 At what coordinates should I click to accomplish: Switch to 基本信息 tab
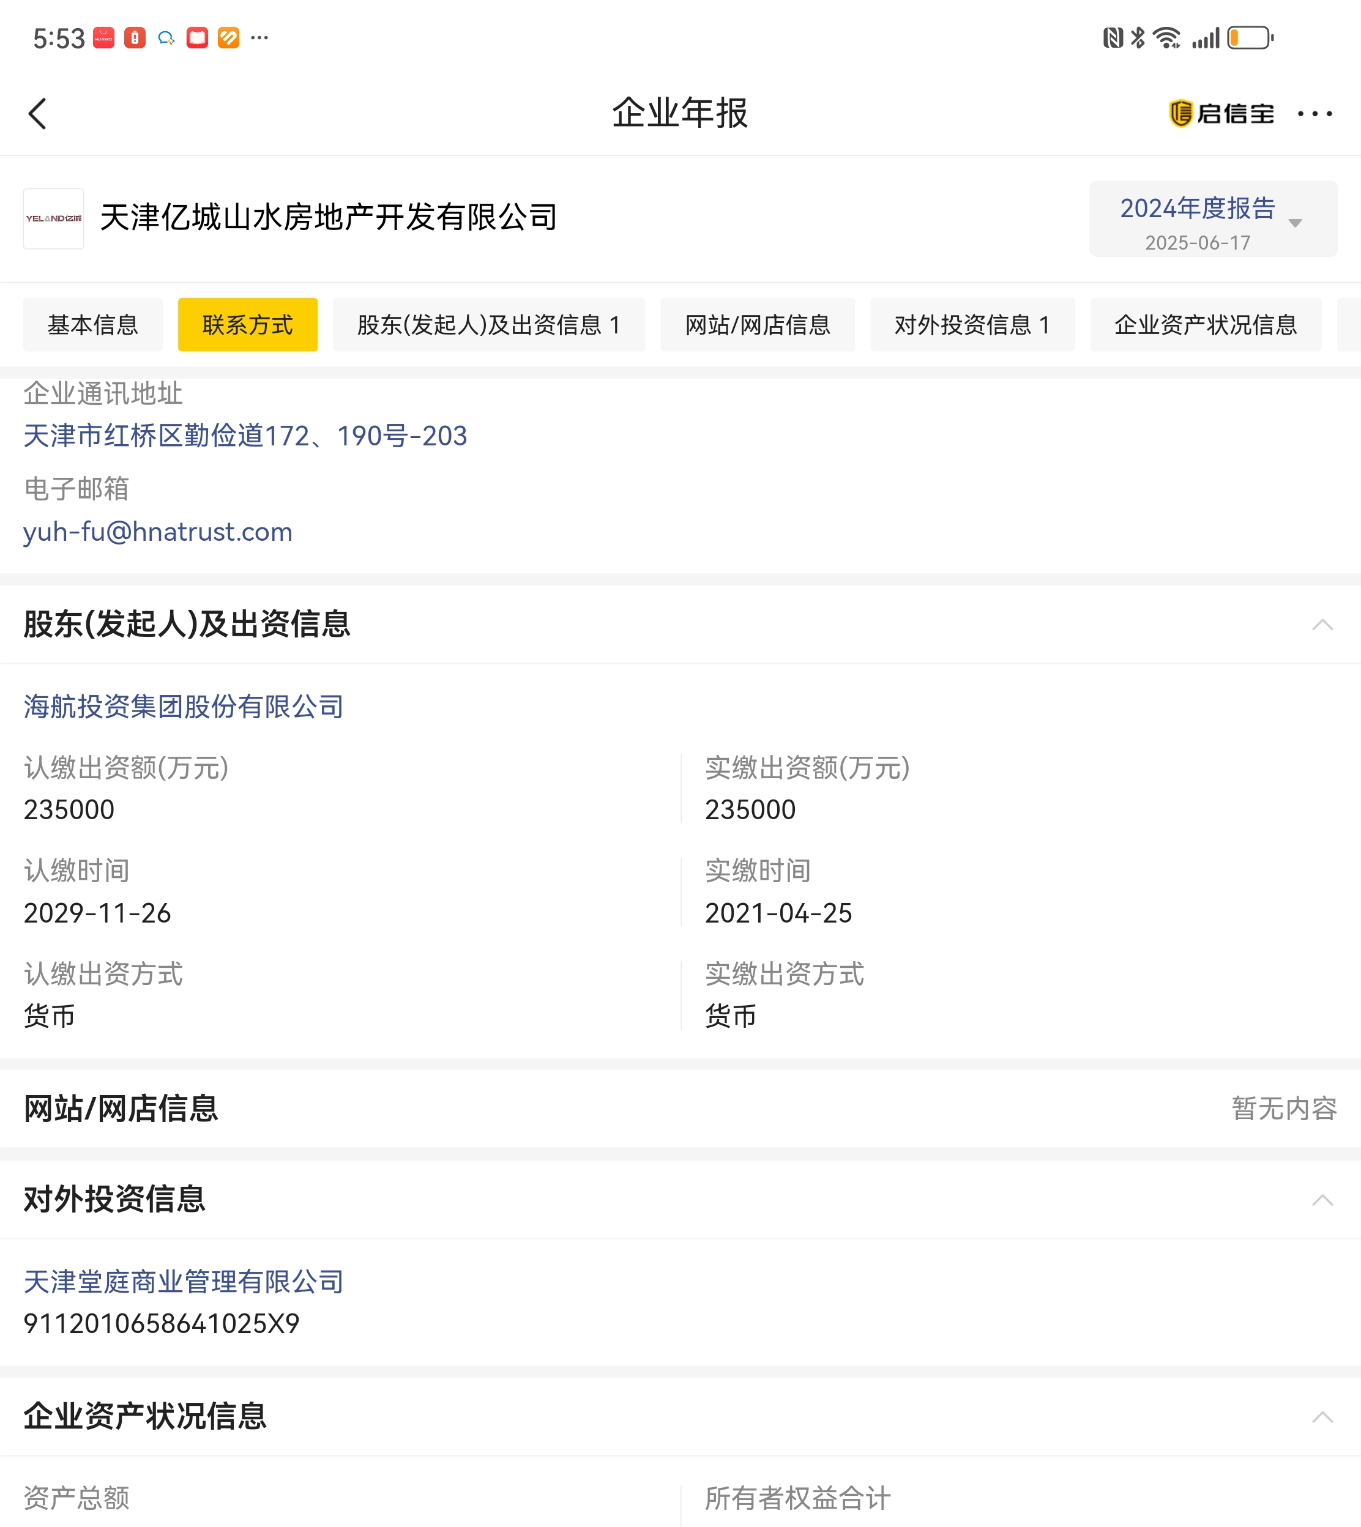pos(93,325)
